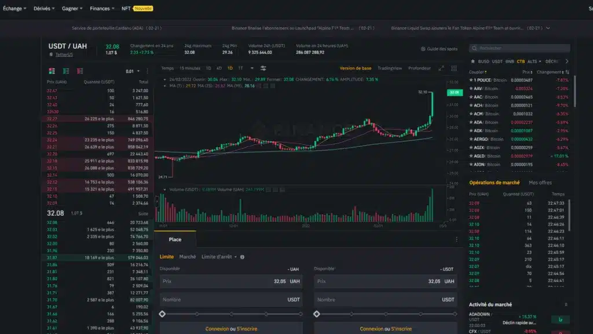Image resolution: width=593 pixels, height=334 pixels.
Task: Sort the pair list by Prix
Action: [527, 72]
